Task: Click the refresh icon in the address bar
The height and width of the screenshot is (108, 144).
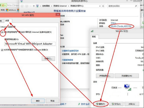Action: pyautogui.click(x=103, y=6)
